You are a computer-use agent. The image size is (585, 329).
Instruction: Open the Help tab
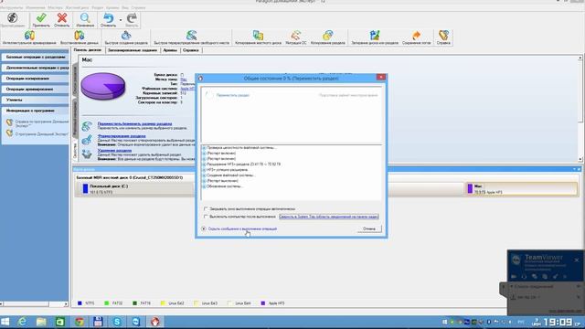pos(191,50)
